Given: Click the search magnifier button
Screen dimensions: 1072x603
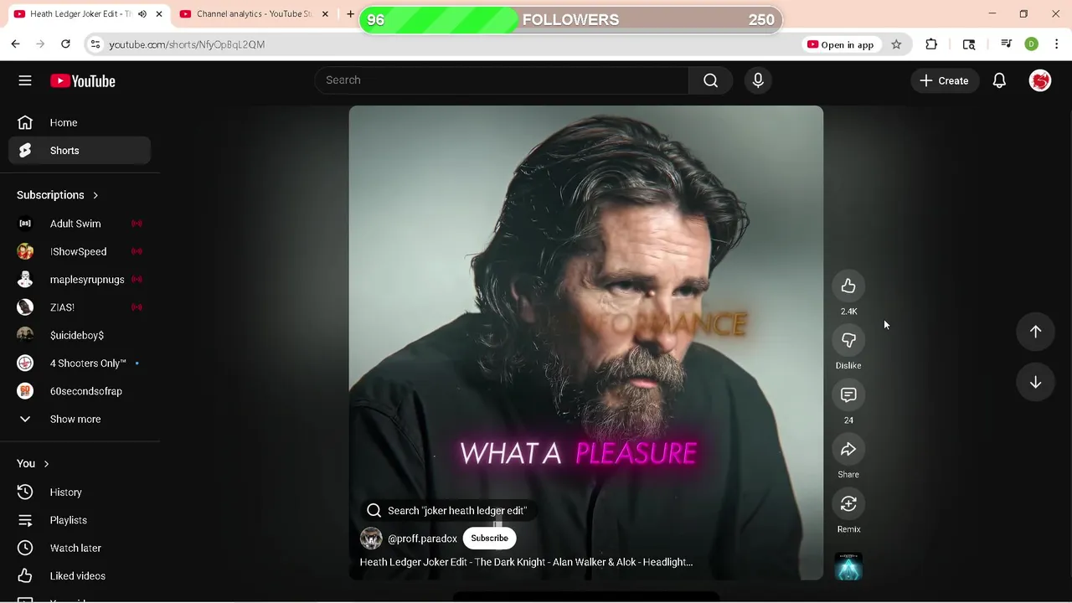Looking at the screenshot, I should (710, 80).
